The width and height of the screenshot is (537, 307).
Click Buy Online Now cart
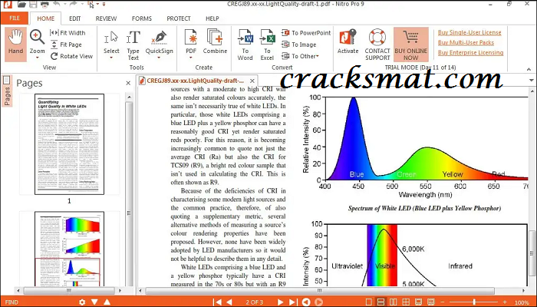[x=410, y=45]
